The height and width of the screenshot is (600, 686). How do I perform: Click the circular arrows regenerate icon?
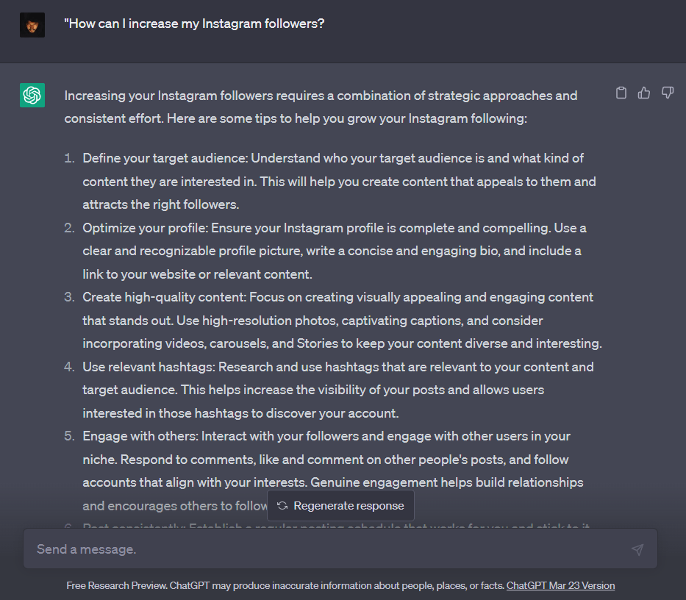pyautogui.click(x=282, y=505)
